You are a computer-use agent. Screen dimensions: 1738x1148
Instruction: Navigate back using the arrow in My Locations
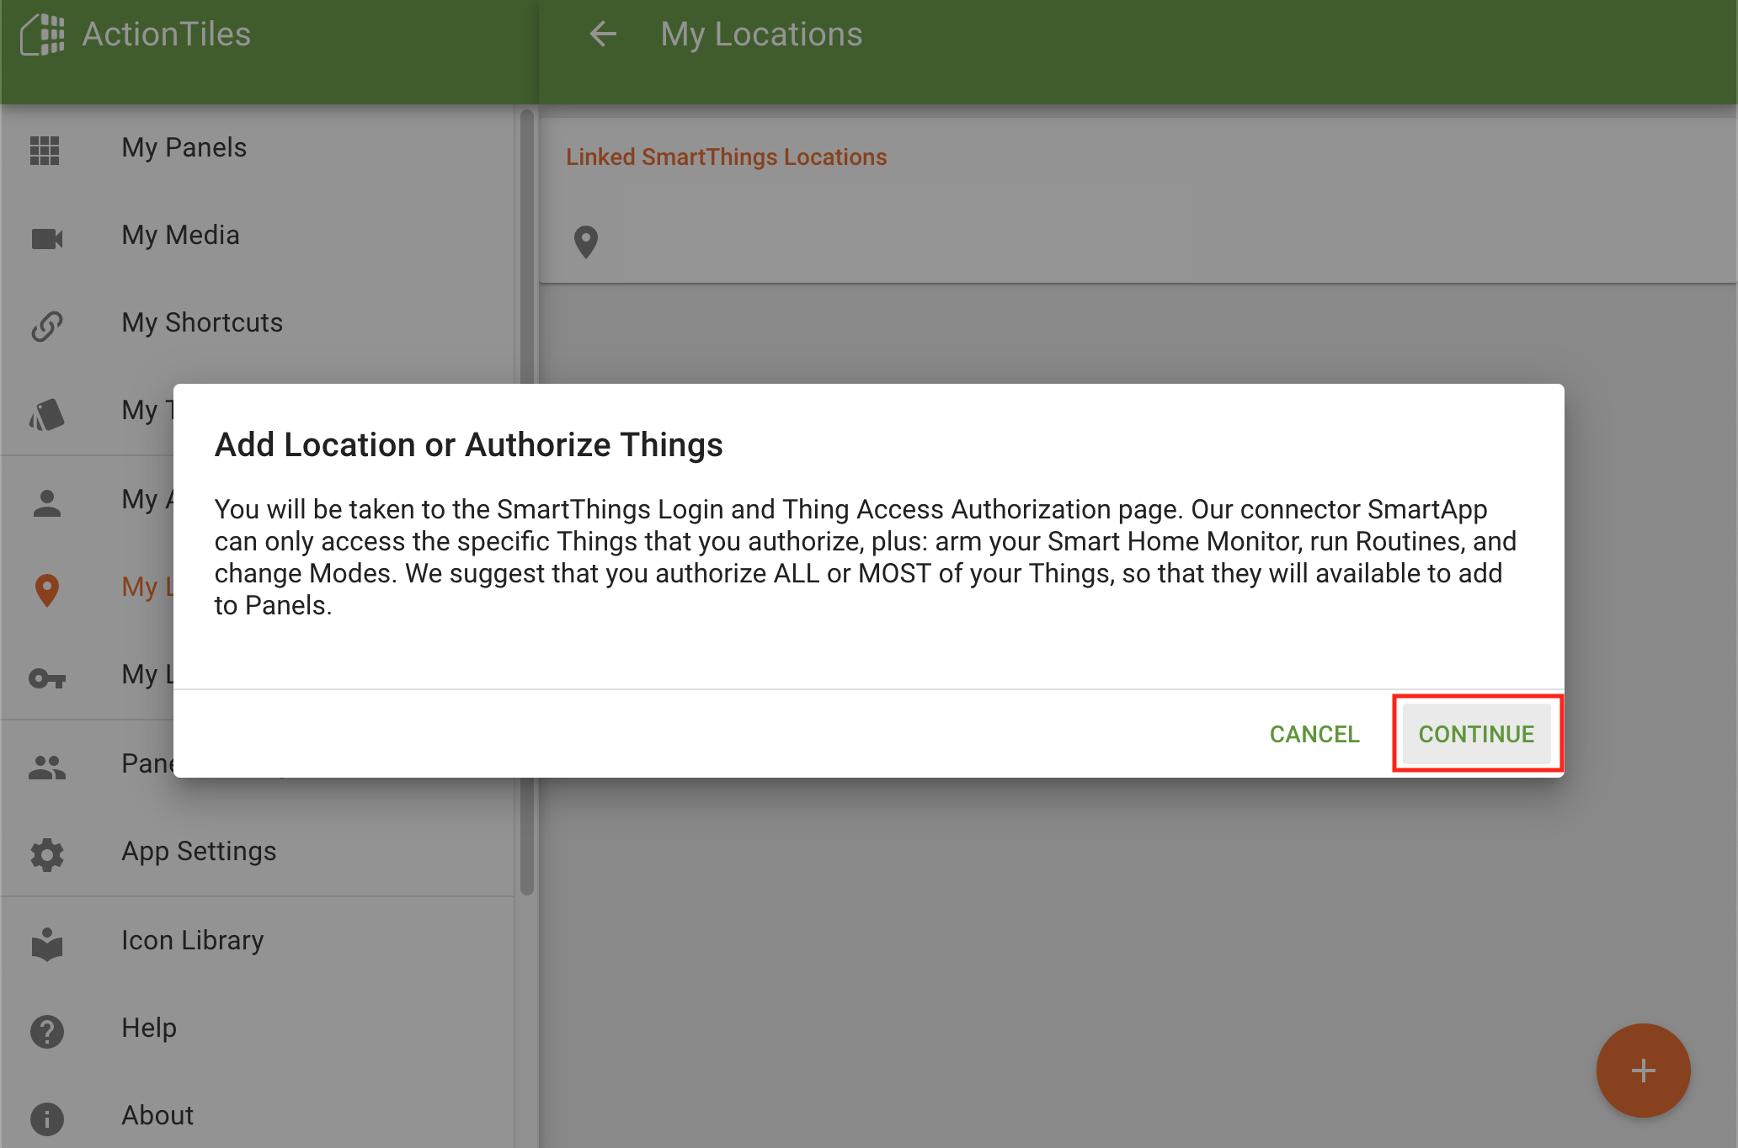[600, 35]
